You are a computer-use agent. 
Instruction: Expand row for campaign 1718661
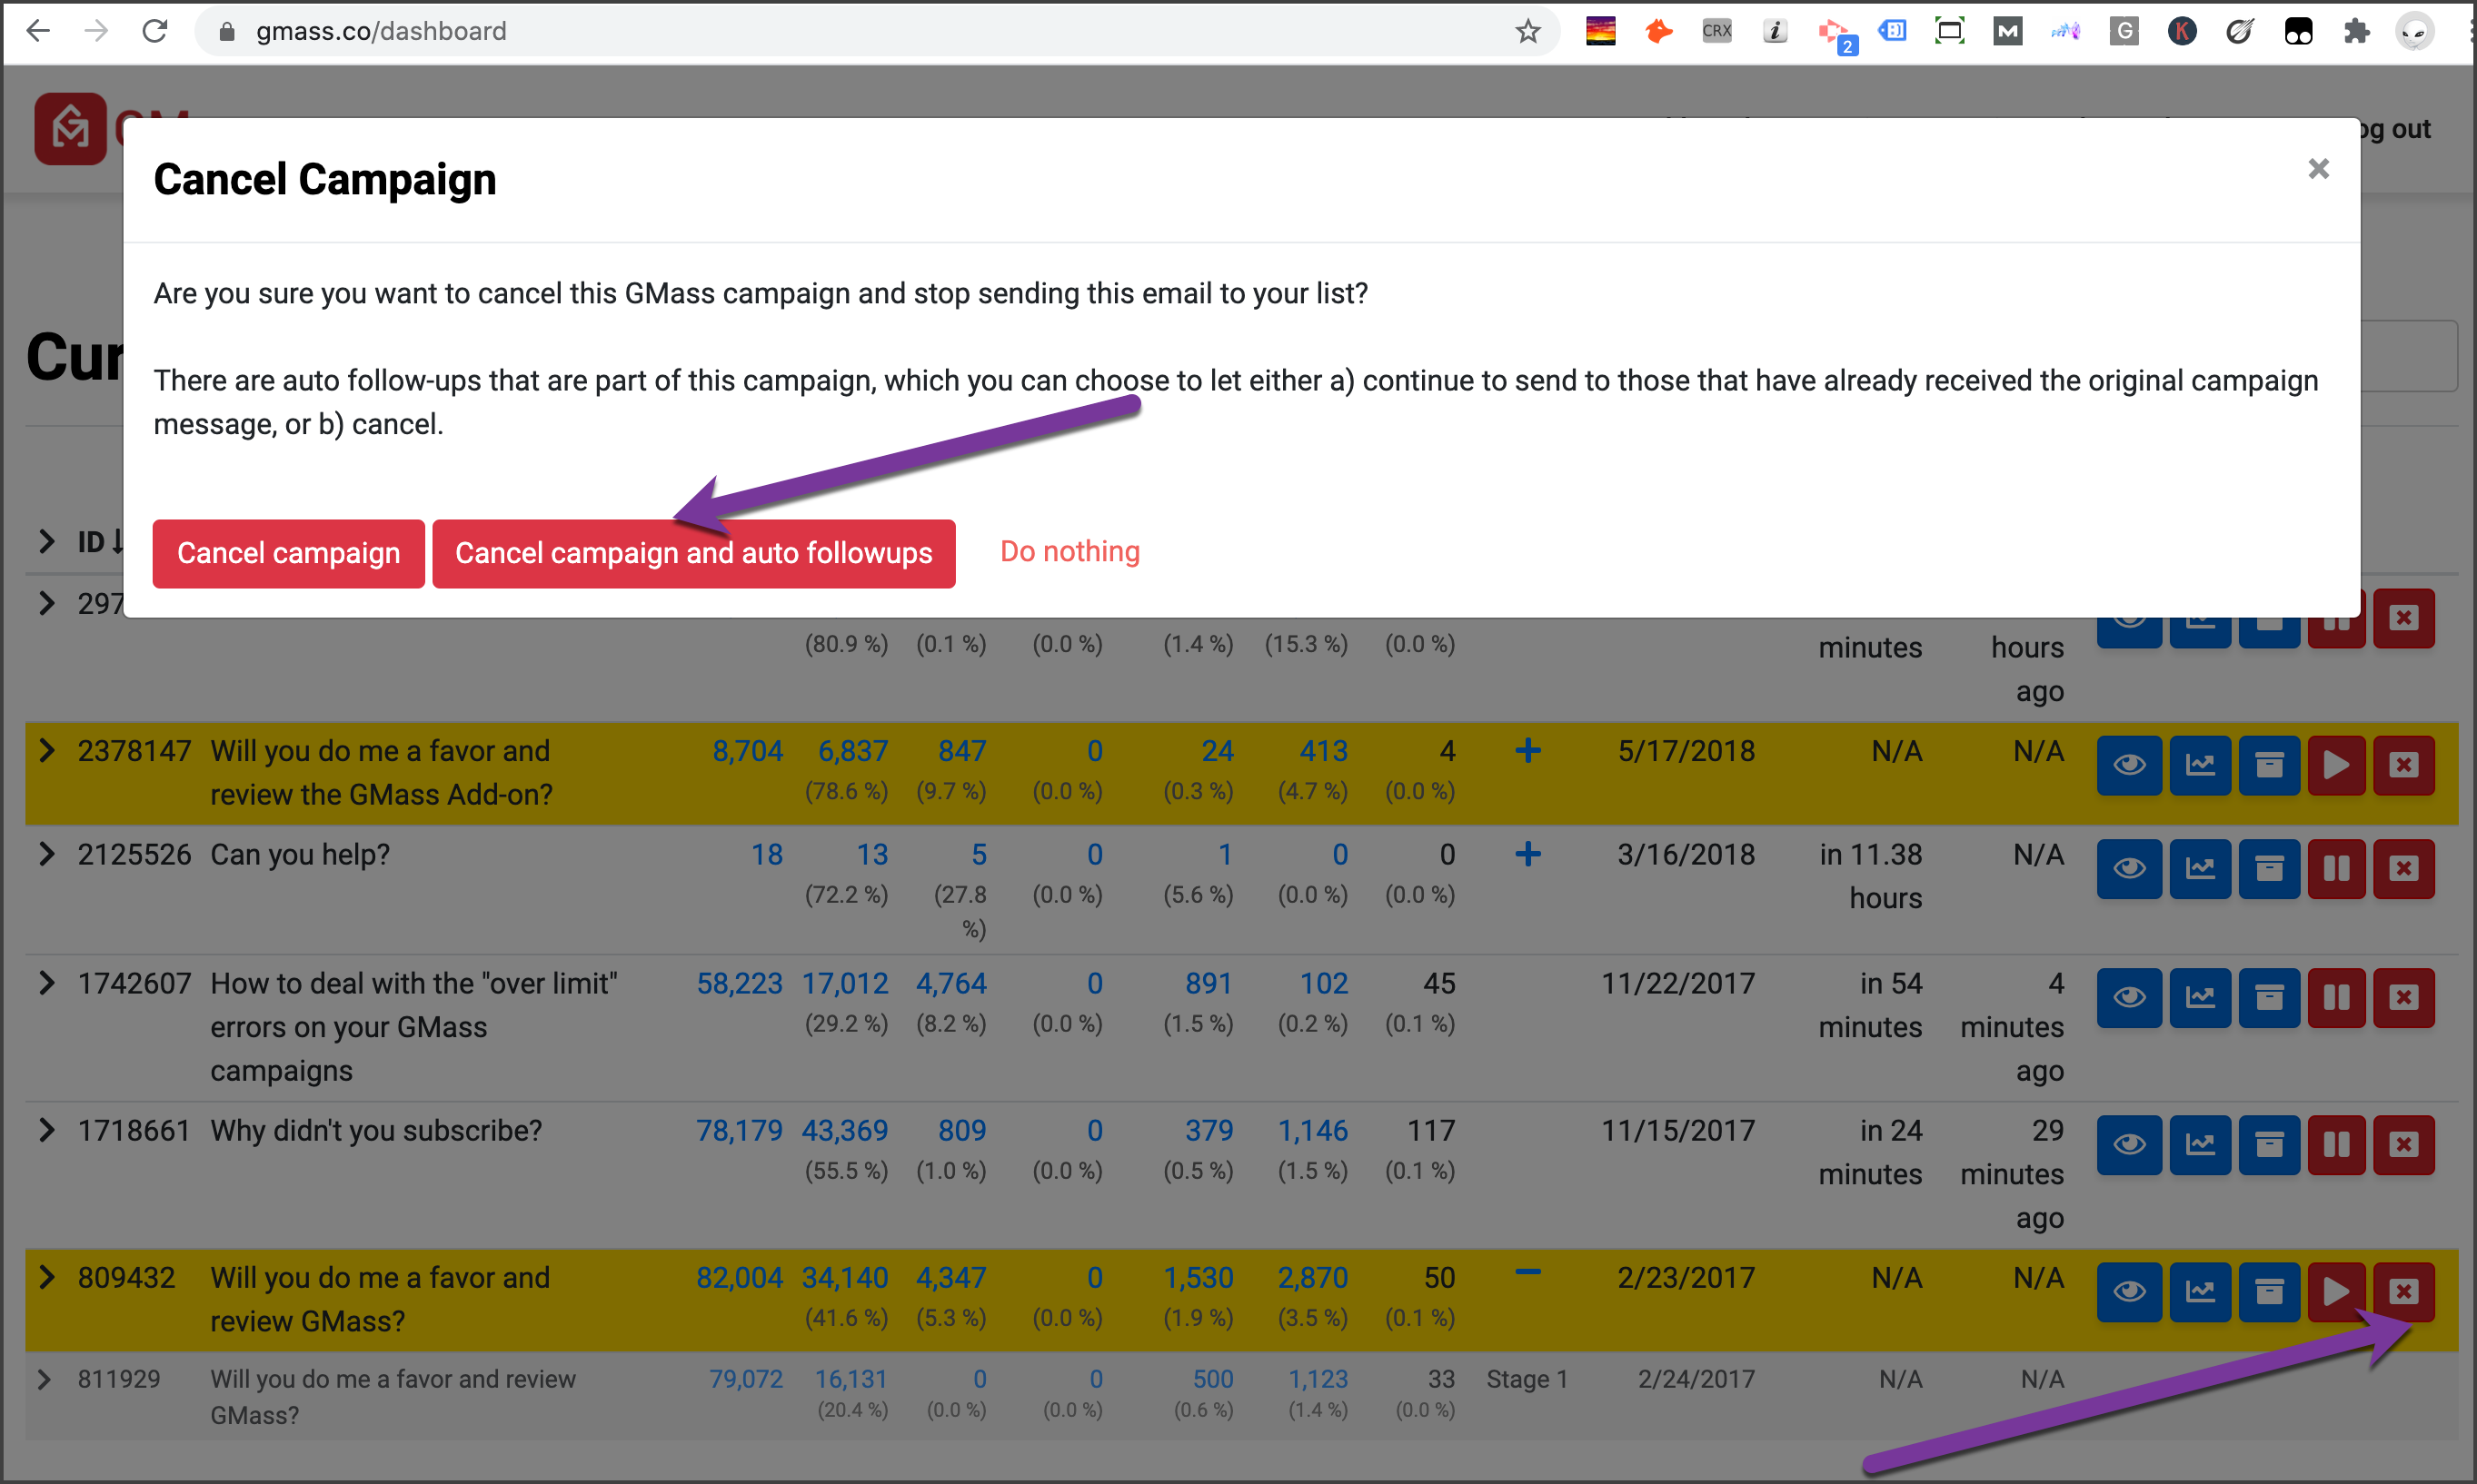(x=46, y=1130)
